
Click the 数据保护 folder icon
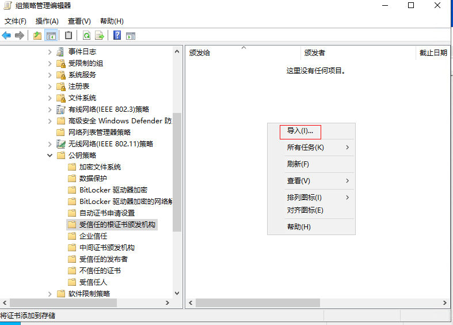coord(71,179)
